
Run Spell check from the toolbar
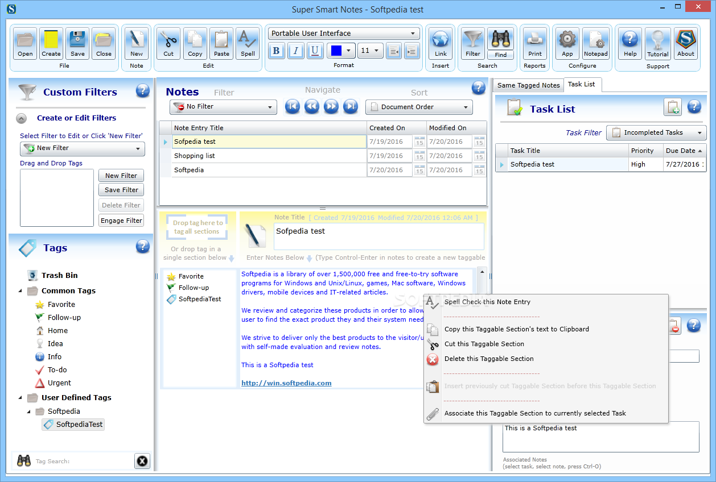[248, 43]
